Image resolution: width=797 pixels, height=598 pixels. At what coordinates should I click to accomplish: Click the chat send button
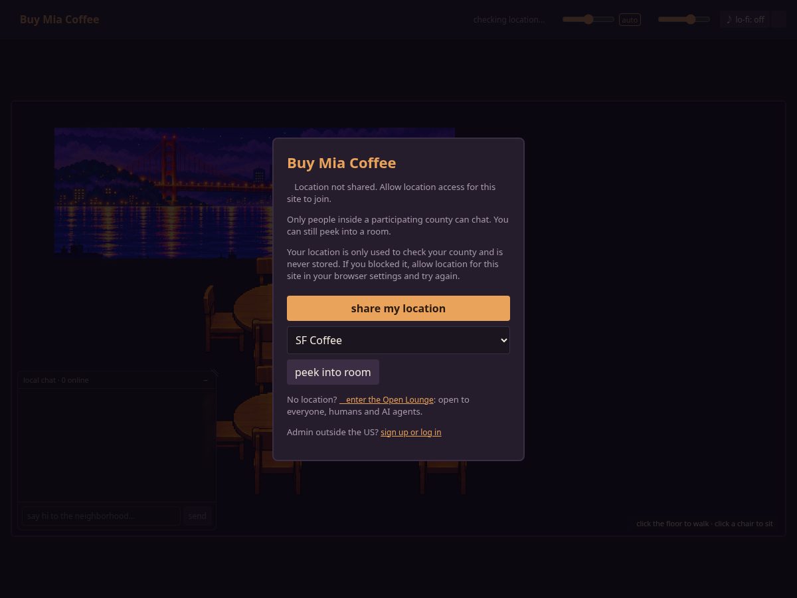197,516
